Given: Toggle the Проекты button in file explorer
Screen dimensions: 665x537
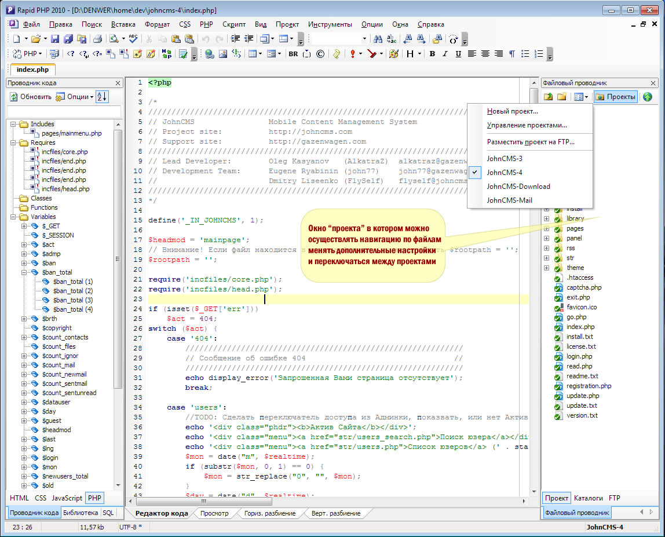Looking at the screenshot, I should tap(616, 97).
